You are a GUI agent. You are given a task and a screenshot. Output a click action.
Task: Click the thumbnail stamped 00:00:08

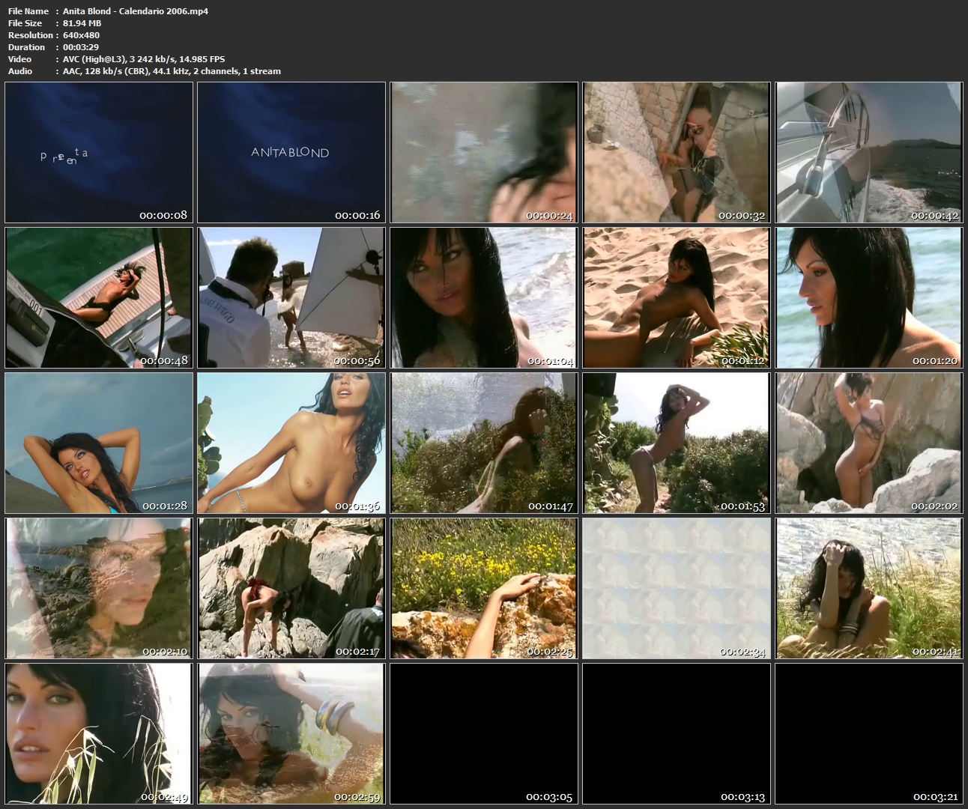click(x=99, y=152)
